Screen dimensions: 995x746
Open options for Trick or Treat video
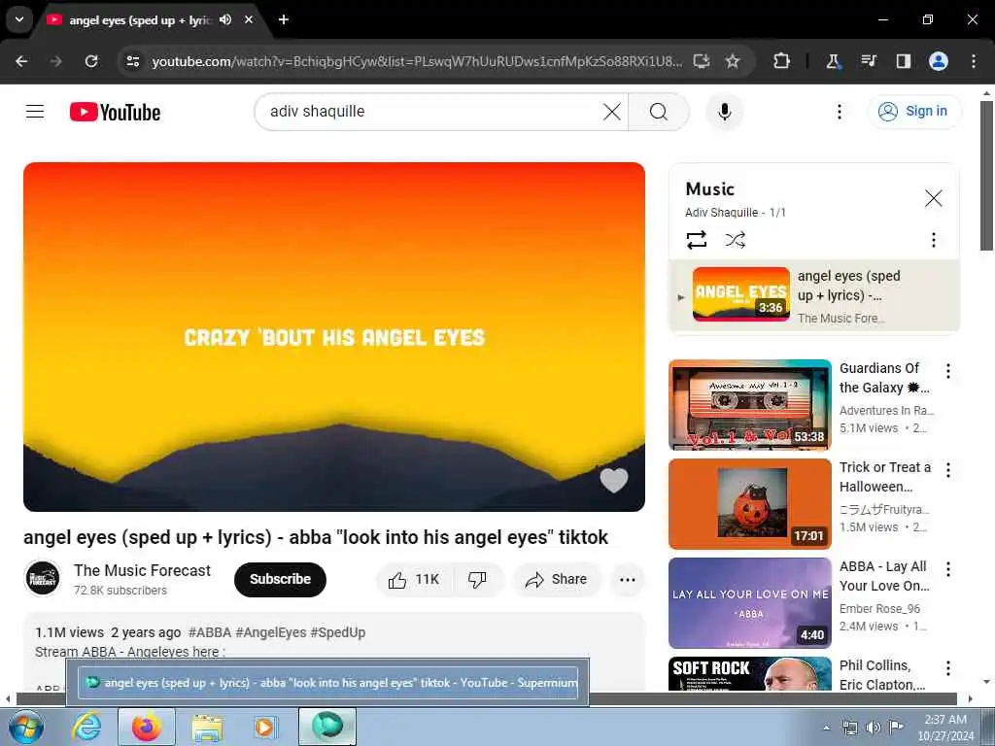[x=948, y=470]
